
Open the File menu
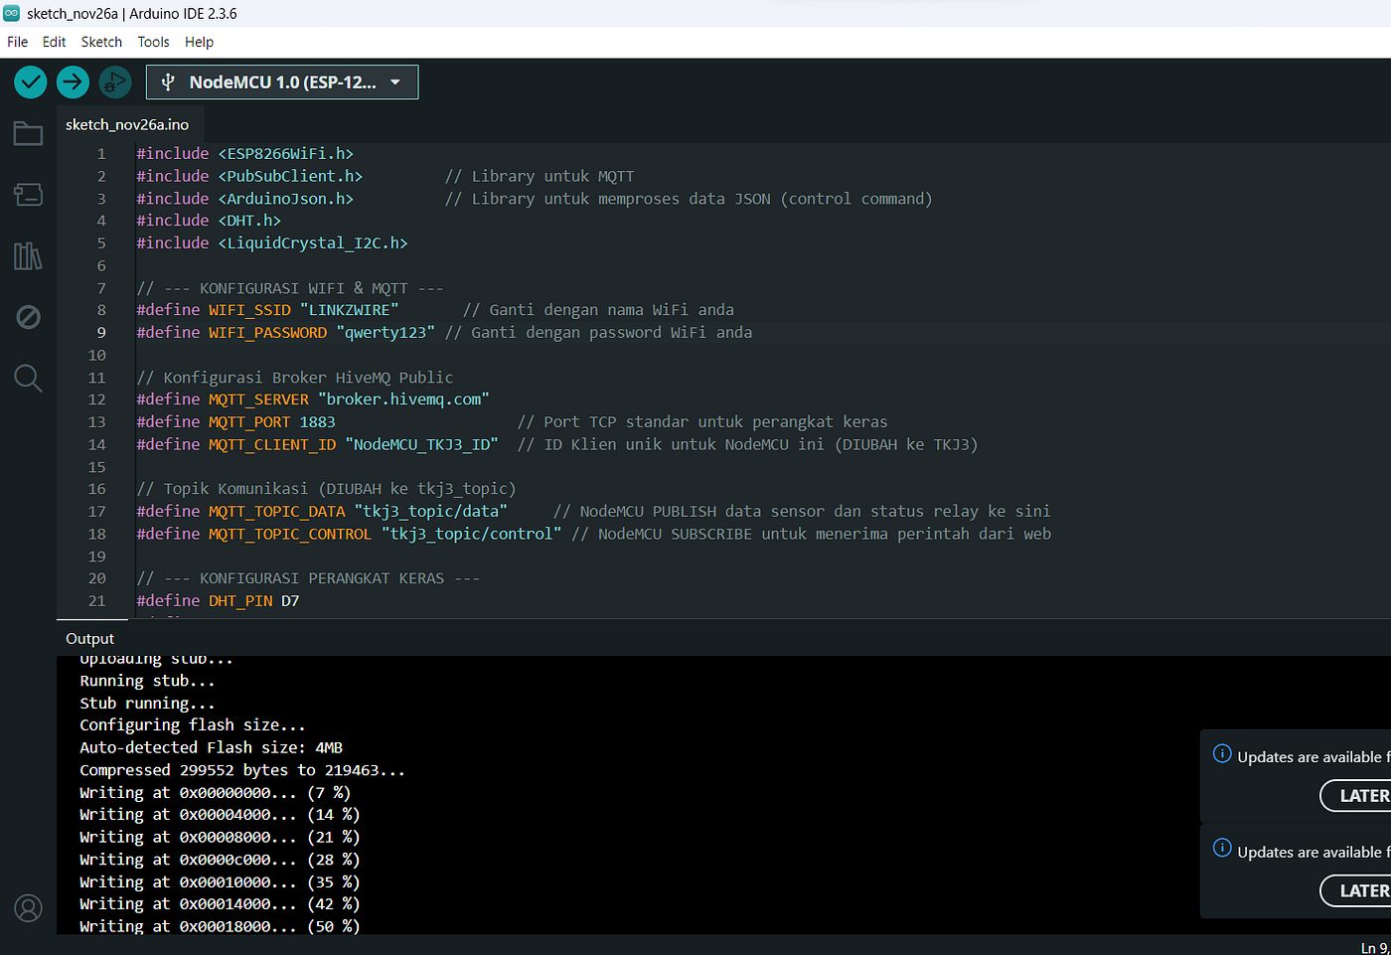point(18,42)
